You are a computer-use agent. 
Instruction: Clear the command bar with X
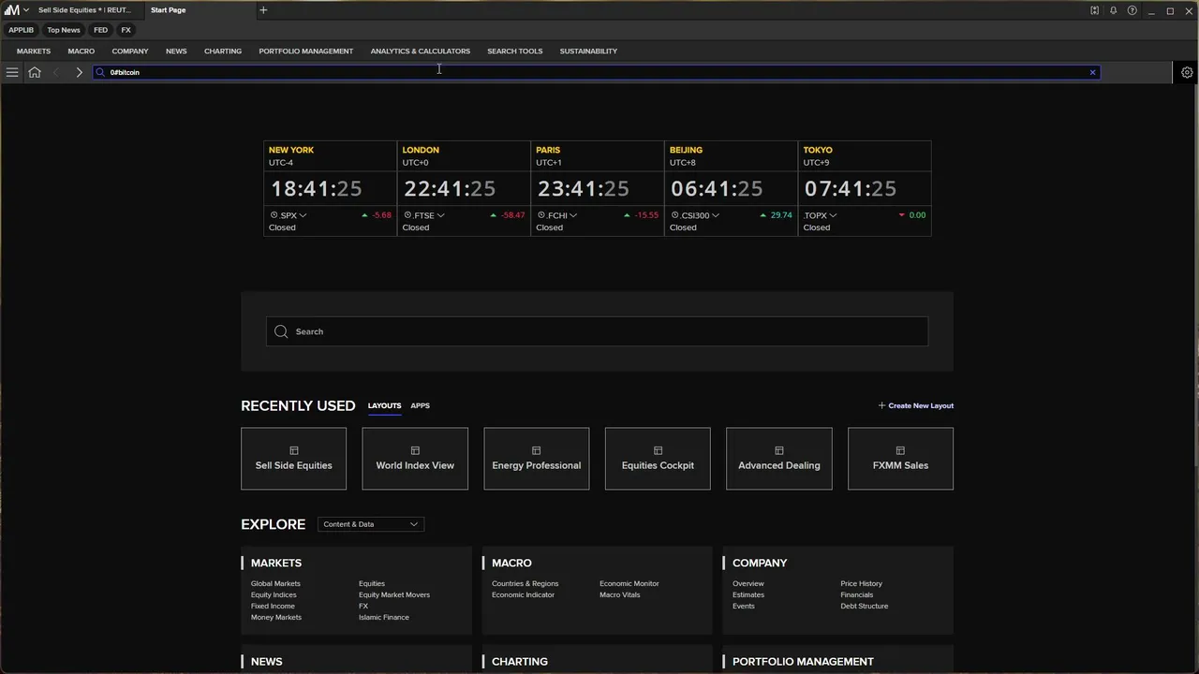coord(1092,72)
